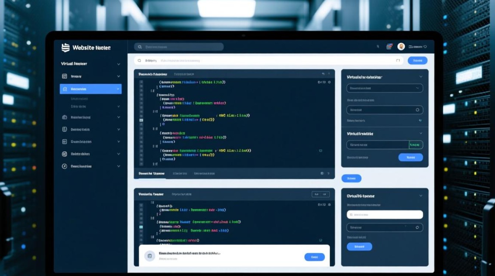Click the blue button right of the white search bar

click(x=417, y=60)
